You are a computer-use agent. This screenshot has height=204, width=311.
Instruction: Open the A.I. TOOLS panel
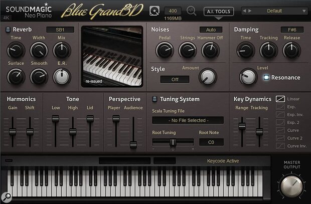click(219, 12)
